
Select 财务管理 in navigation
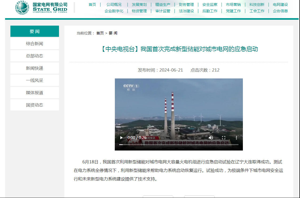coord(186,5)
